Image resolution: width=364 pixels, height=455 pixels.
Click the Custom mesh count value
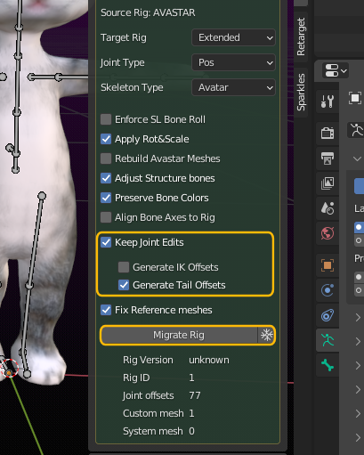coord(191,413)
